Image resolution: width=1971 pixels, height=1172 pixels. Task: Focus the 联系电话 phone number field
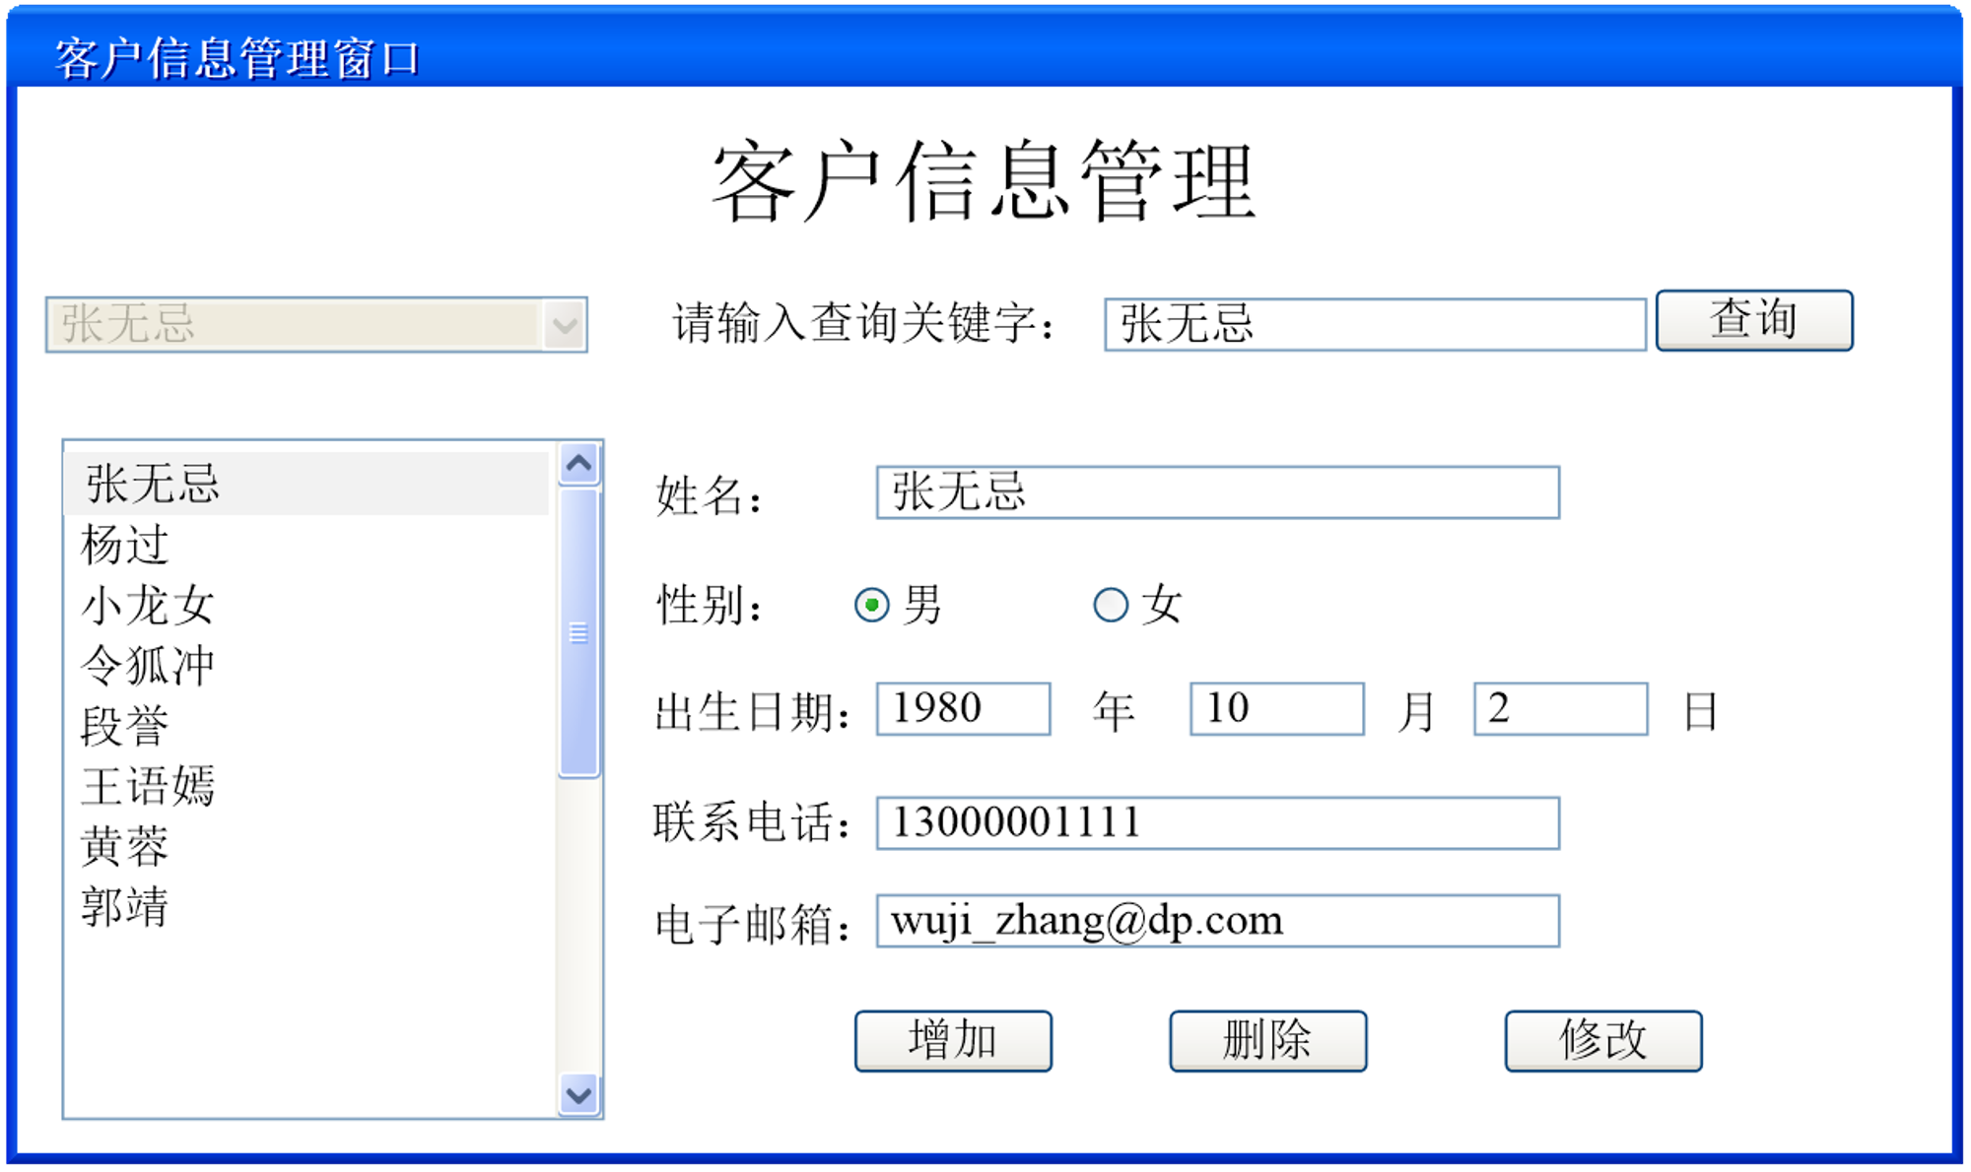(1218, 823)
